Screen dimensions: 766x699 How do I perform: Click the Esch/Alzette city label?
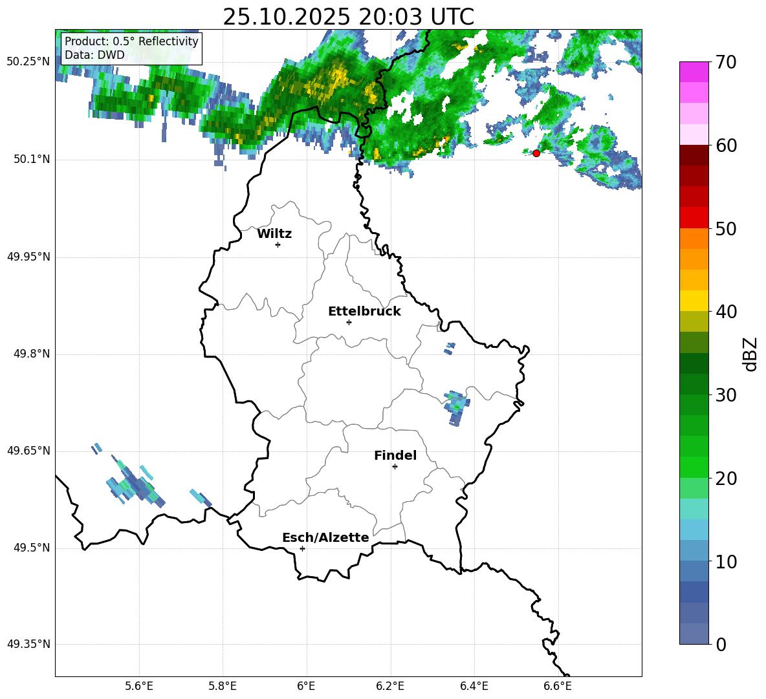click(325, 537)
